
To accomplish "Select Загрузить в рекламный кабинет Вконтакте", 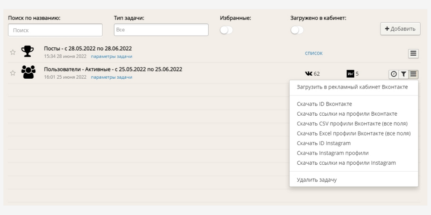I will (352, 87).
